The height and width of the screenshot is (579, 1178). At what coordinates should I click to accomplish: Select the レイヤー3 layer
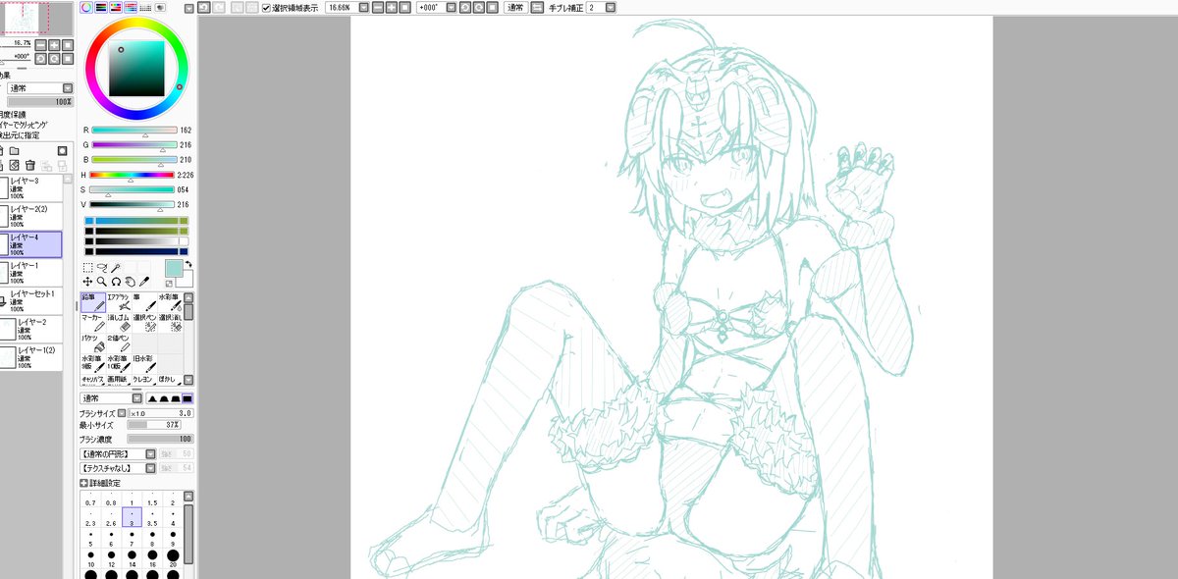[31, 188]
